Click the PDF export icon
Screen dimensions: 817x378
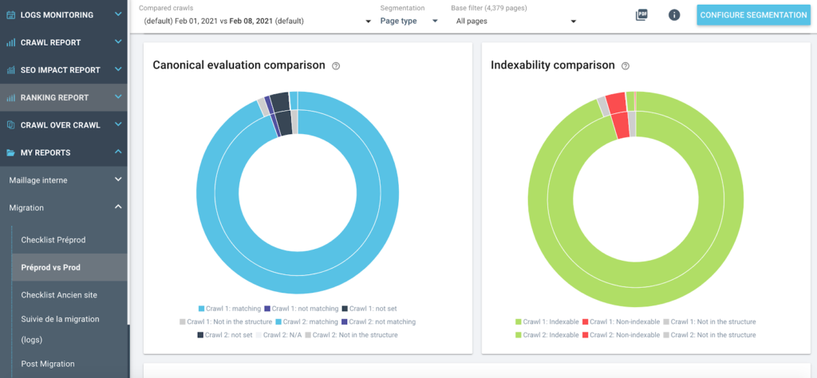(x=641, y=15)
